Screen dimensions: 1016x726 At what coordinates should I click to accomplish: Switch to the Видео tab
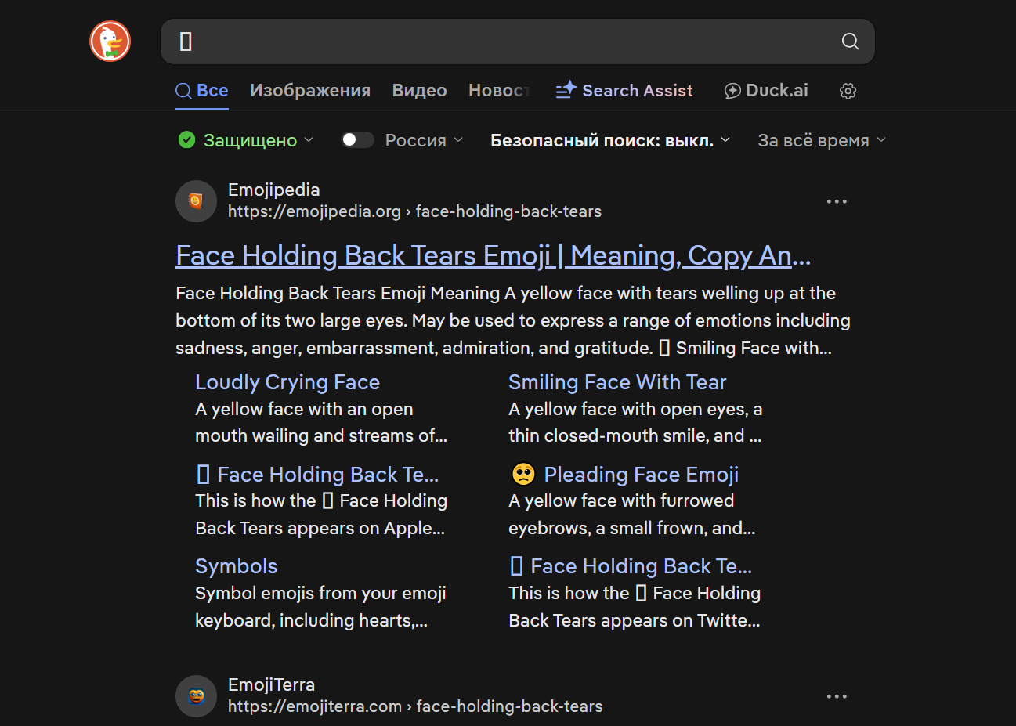click(x=420, y=91)
